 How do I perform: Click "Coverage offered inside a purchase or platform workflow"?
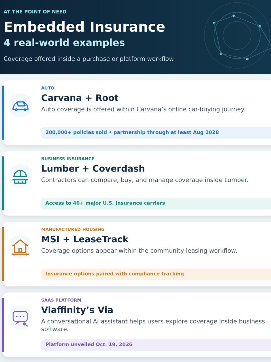tap(89, 59)
